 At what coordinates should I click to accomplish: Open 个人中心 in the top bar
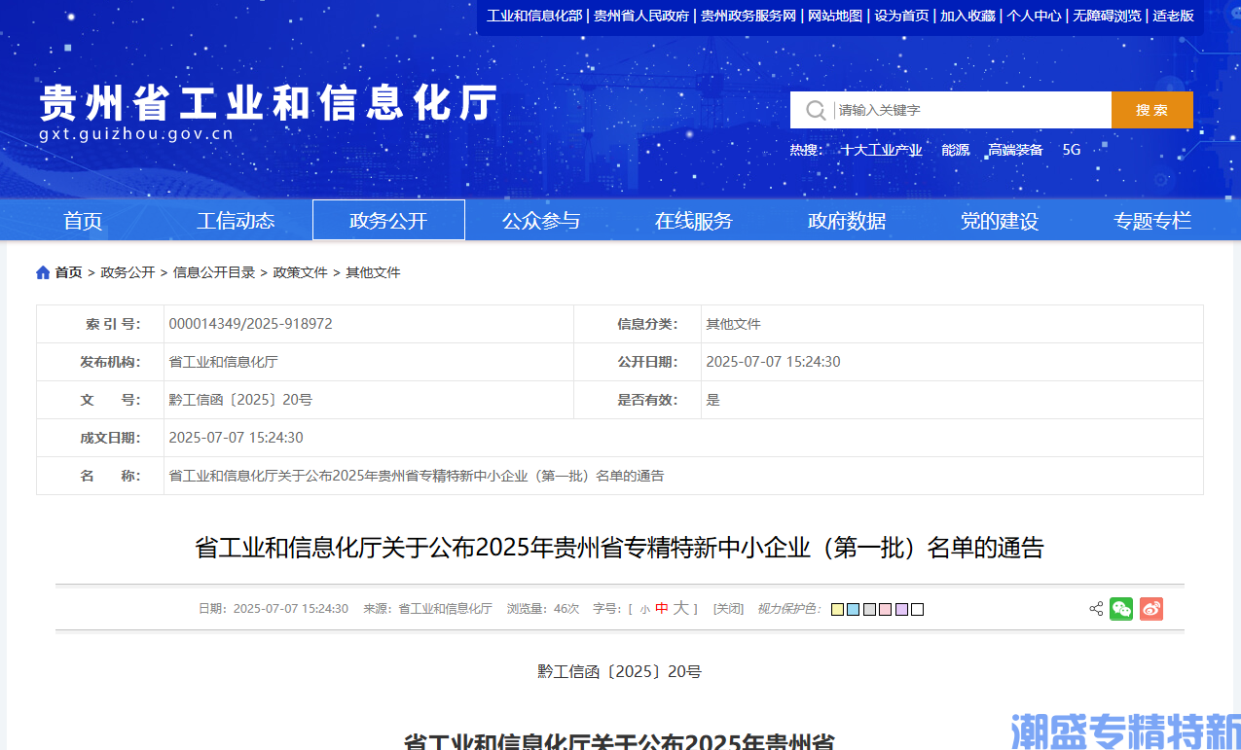click(1034, 16)
